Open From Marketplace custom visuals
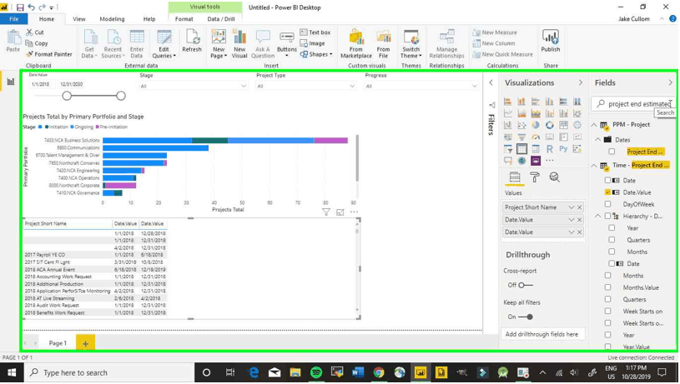 (356, 43)
